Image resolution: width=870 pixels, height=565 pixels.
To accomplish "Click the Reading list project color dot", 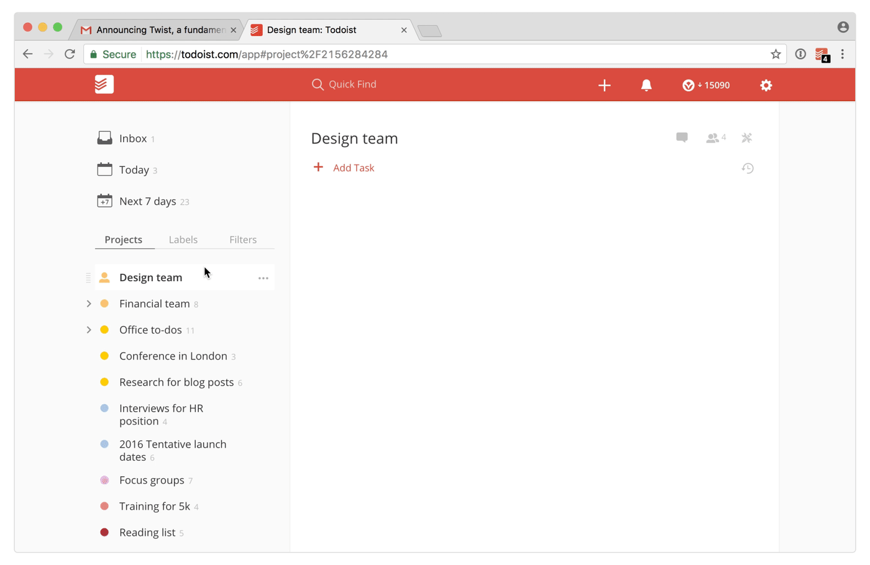I will pyautogui.click(x=104, y=532).
